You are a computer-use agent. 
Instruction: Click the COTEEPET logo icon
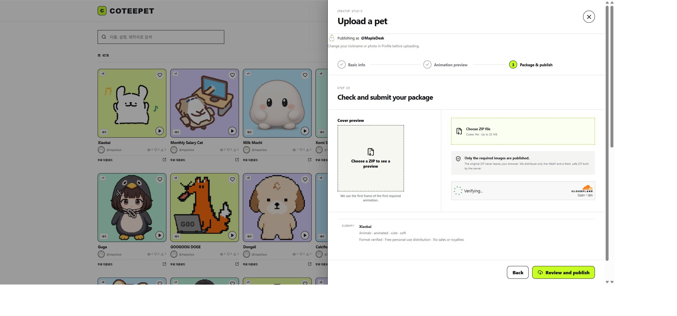coord(102,11)
